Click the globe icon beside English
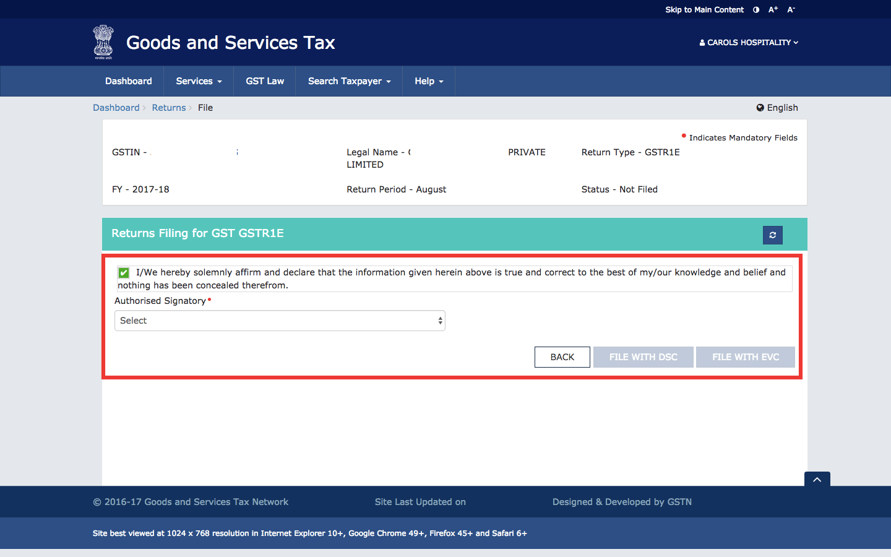 [760, 107]
